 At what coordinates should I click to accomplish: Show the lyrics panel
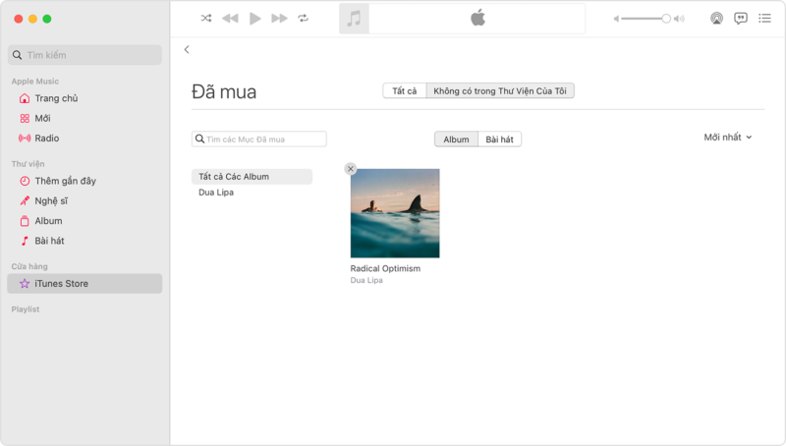coord(741,19)
